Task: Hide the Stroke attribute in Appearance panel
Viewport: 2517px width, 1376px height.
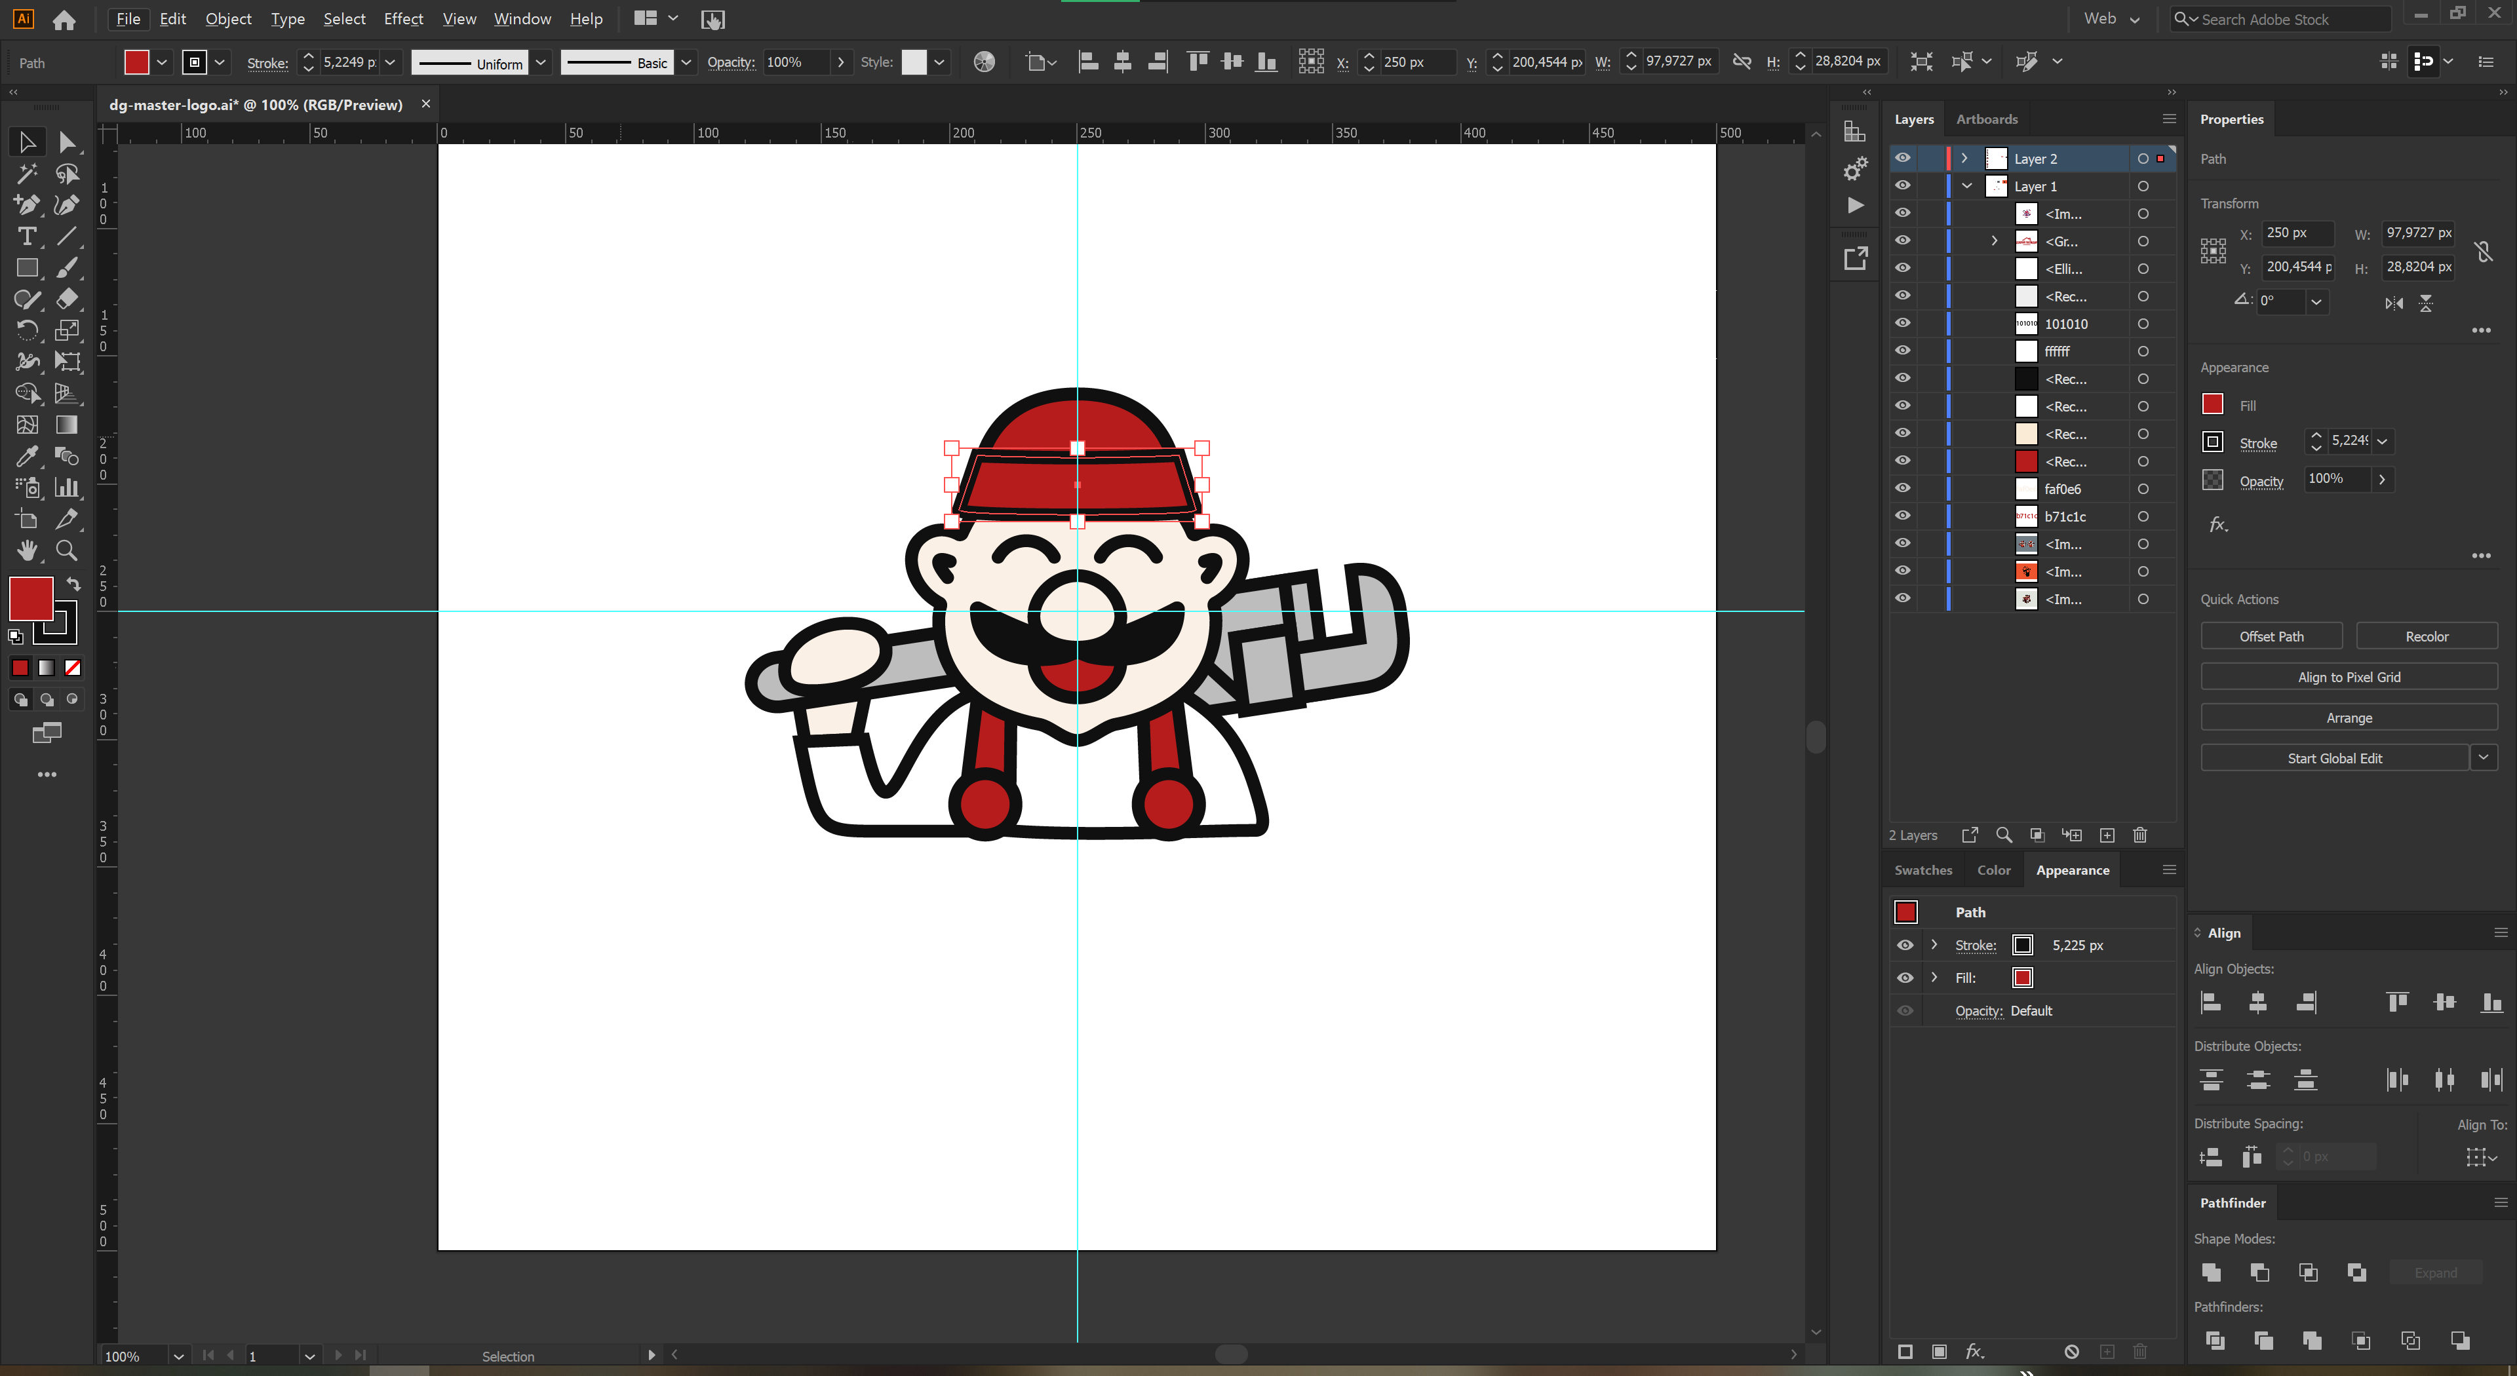Action: pos(1905,944)
